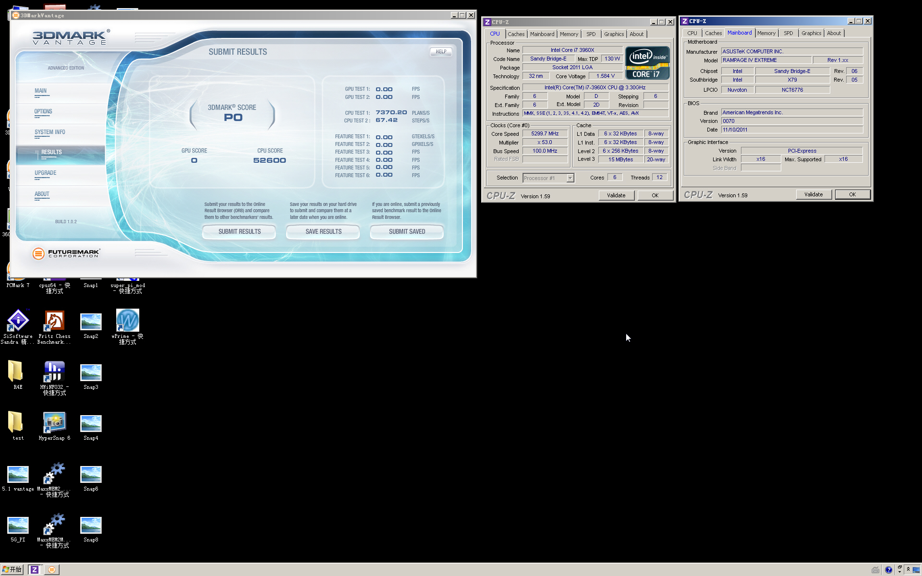
Task: Switch to About tab in left CPU-Z
Action: coord(636,34)
